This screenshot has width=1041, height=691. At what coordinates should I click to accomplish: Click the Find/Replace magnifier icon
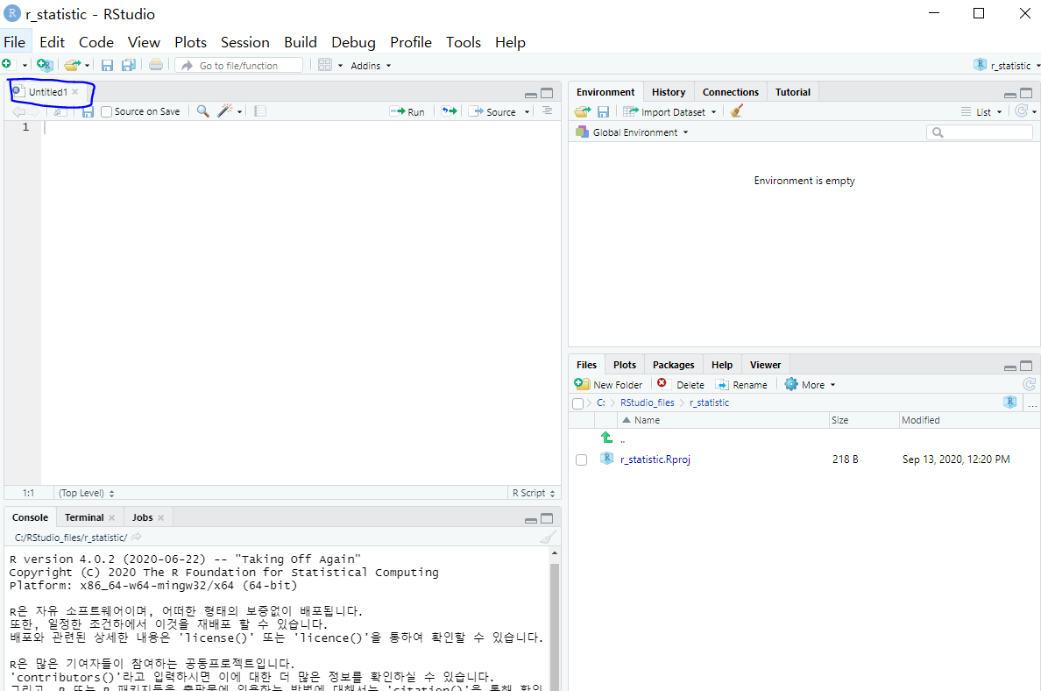[x=203, y=111]
